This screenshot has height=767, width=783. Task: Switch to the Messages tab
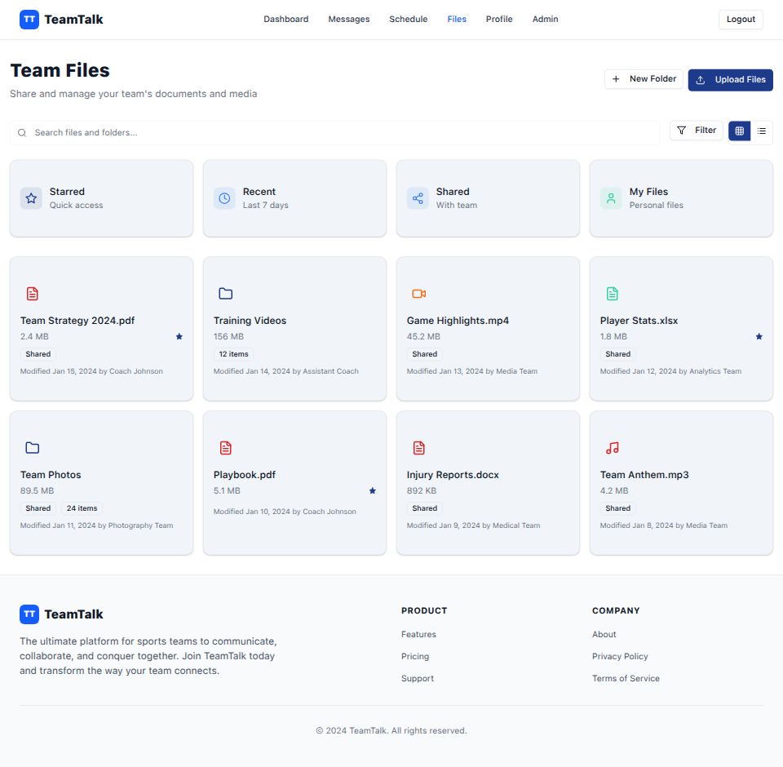pos(349,19)
